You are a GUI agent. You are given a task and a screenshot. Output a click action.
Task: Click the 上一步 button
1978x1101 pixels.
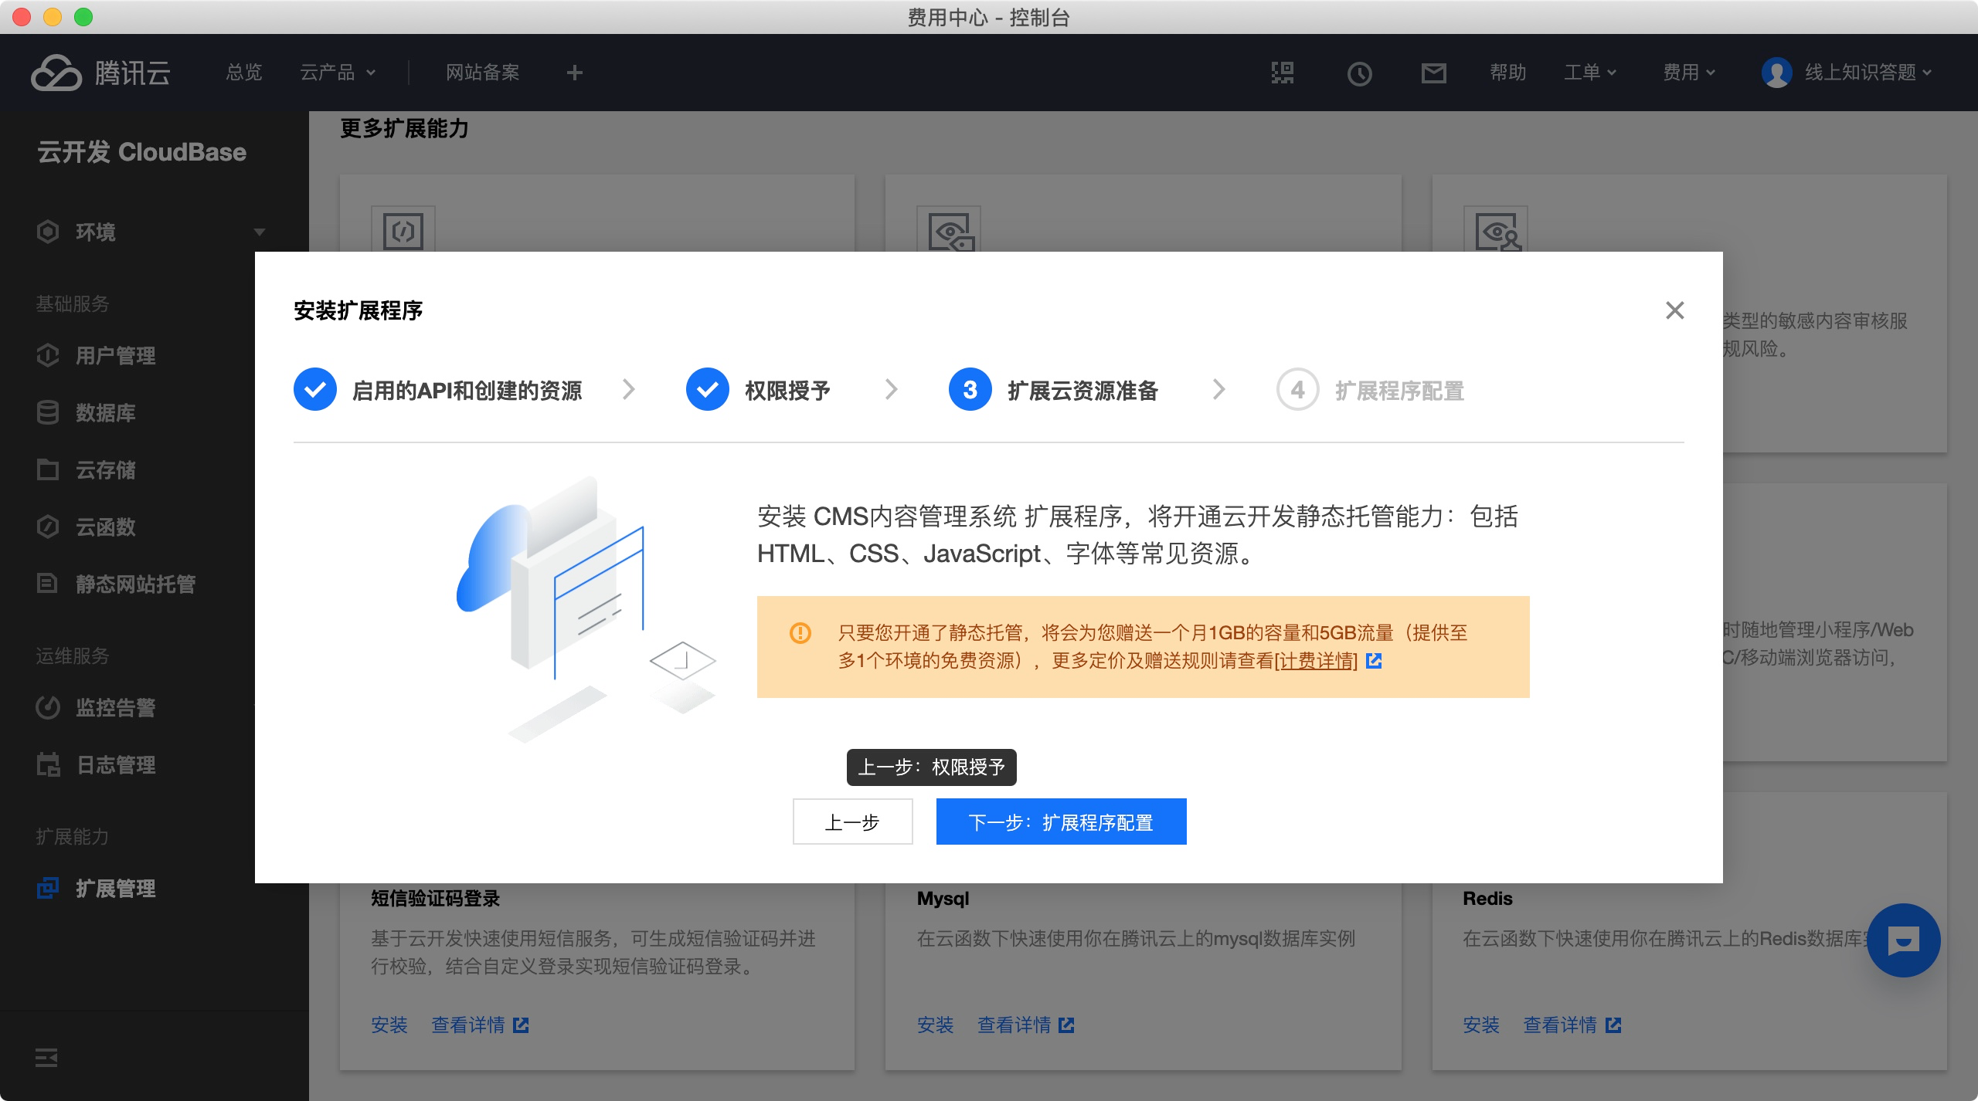852,822
